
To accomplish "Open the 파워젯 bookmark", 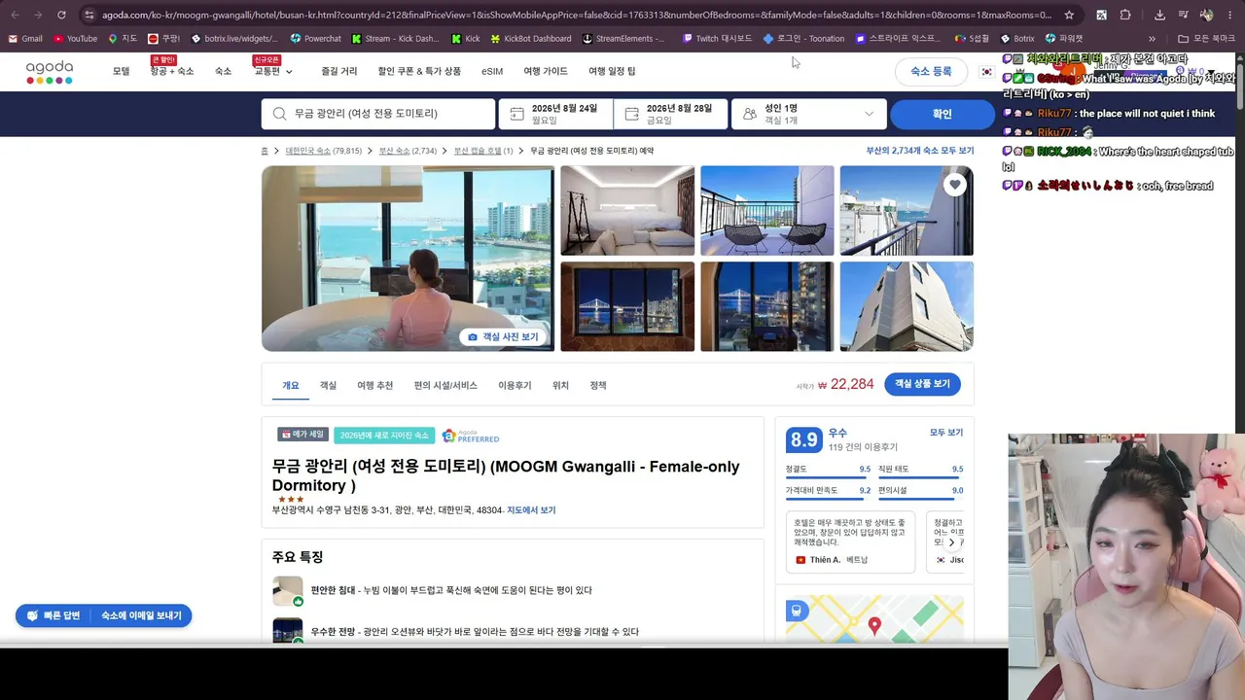I will pos(1063,39).
